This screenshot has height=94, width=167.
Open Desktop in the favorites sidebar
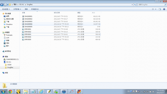pyautogui.click(x=8, y=16)
